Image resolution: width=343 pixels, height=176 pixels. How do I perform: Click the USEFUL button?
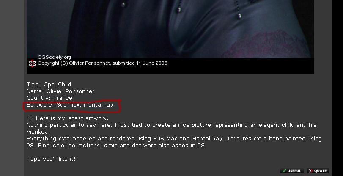(292, 171)
